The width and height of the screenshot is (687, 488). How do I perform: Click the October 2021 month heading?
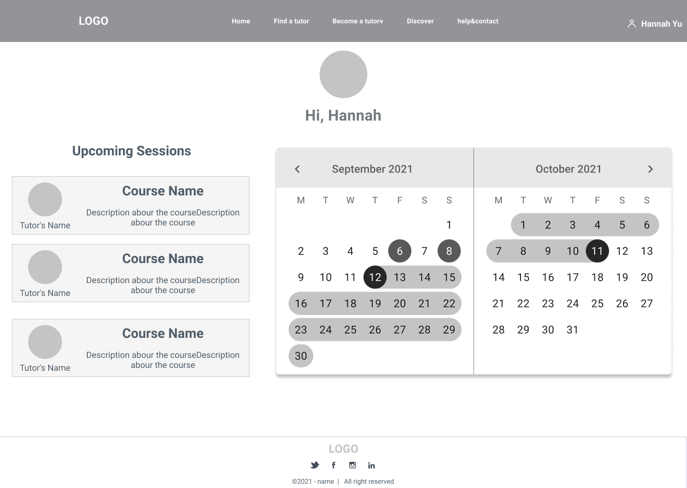click(569, 169)
